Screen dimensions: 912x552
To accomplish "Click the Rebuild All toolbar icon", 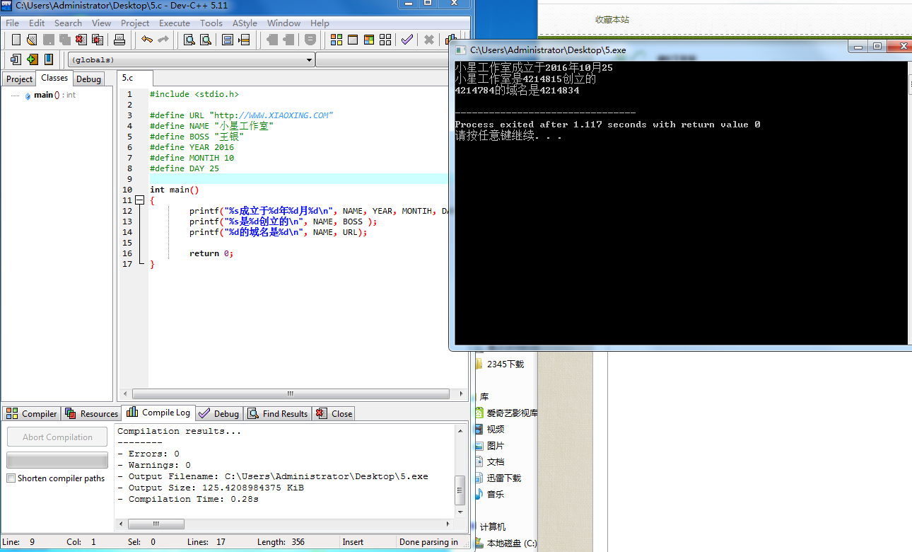I will [x=385, y=40].
